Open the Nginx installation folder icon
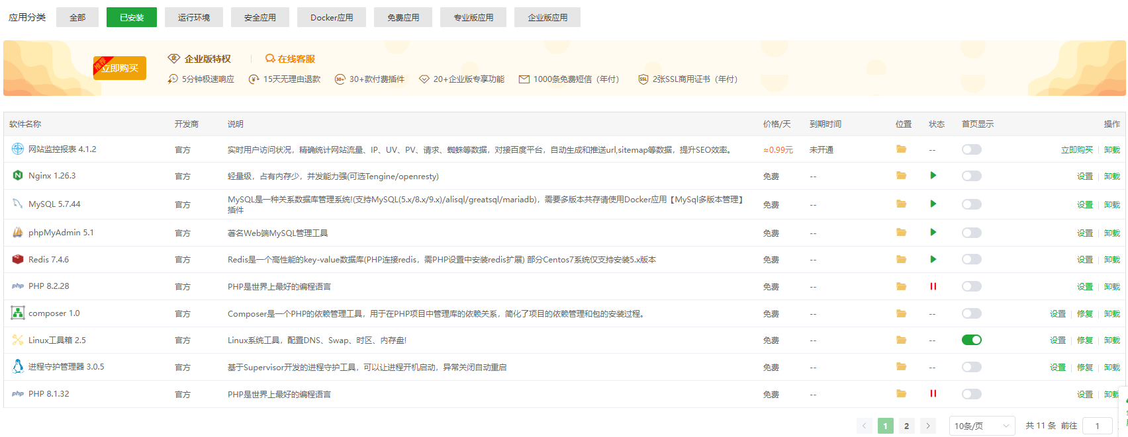This screenshot has height=437, width=1128. click(901, 176)
